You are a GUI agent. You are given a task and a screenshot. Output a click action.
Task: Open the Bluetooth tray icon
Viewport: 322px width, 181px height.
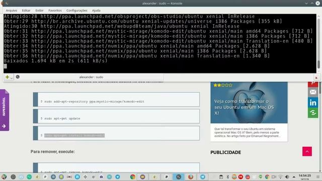[227, 177]
